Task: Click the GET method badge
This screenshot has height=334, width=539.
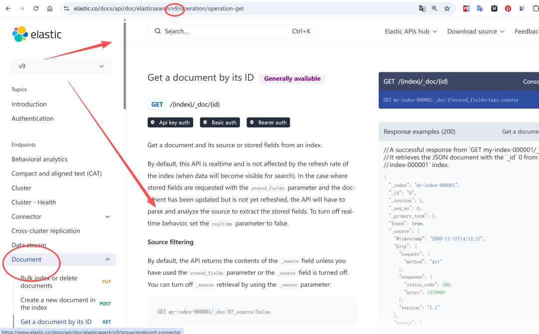Action: (157, 104)
